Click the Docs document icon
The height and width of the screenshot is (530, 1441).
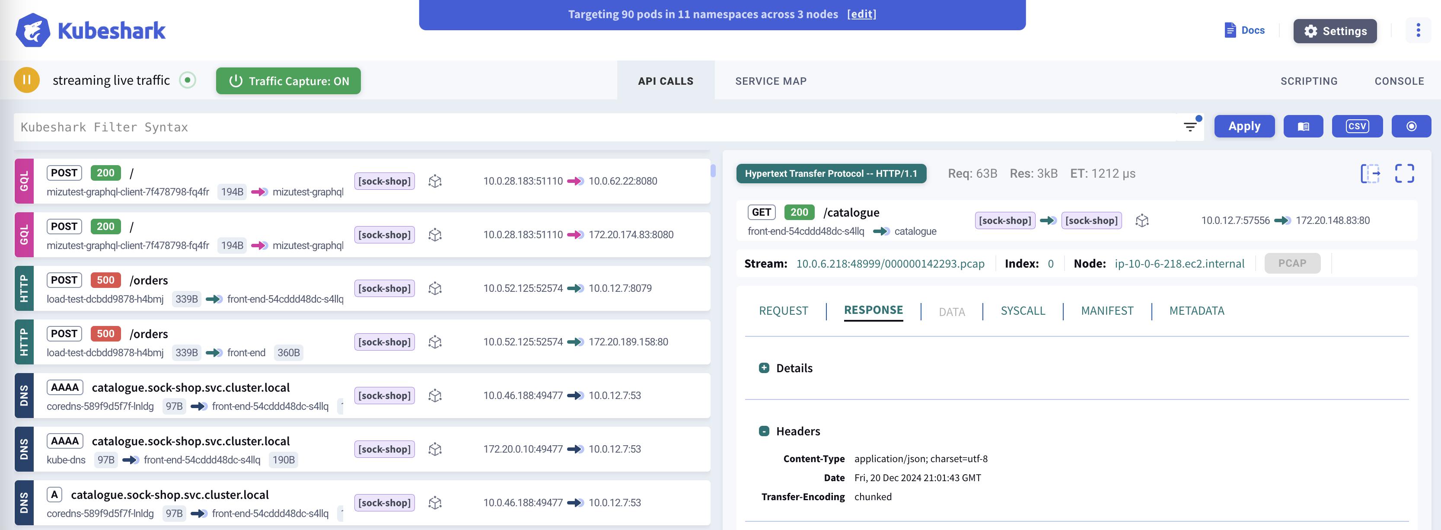[x=1230, y=30]
